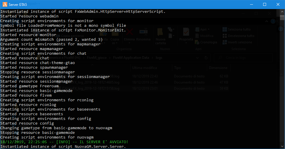Click line 'Instantiated instance of script FxMonitor.MonitorInit.'
The image size is (285, 149).
63,30
